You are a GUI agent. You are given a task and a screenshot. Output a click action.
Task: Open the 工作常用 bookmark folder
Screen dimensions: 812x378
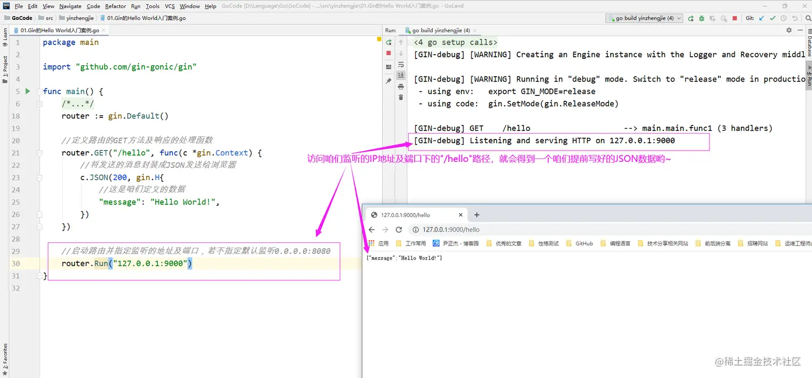coord(411,243)
